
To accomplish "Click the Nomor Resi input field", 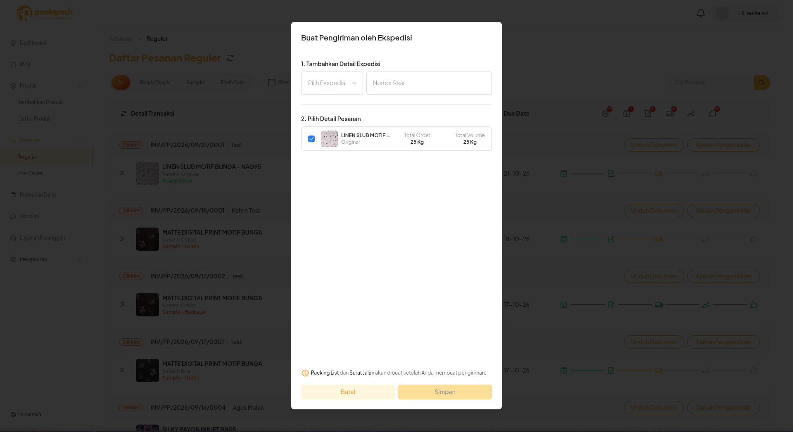I will click(x=429, y=83).
